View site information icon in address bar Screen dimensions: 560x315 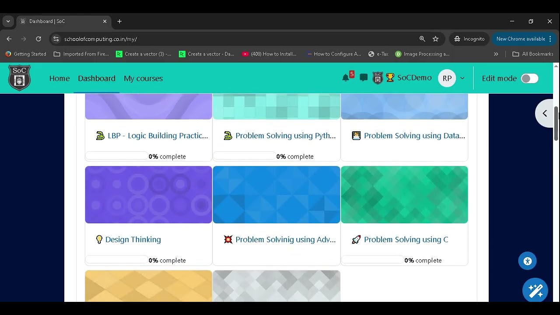pos(56,39)
